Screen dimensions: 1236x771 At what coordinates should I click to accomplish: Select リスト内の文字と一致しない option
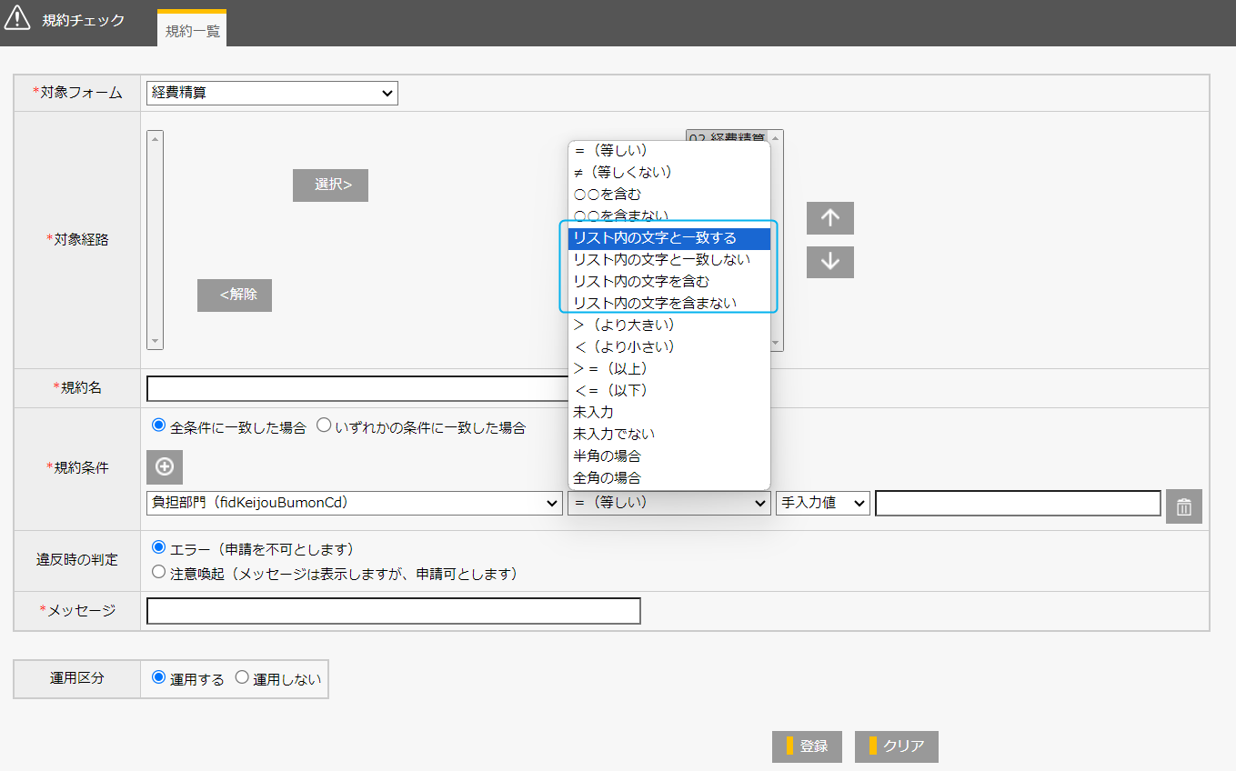click(x=668, y=259)
